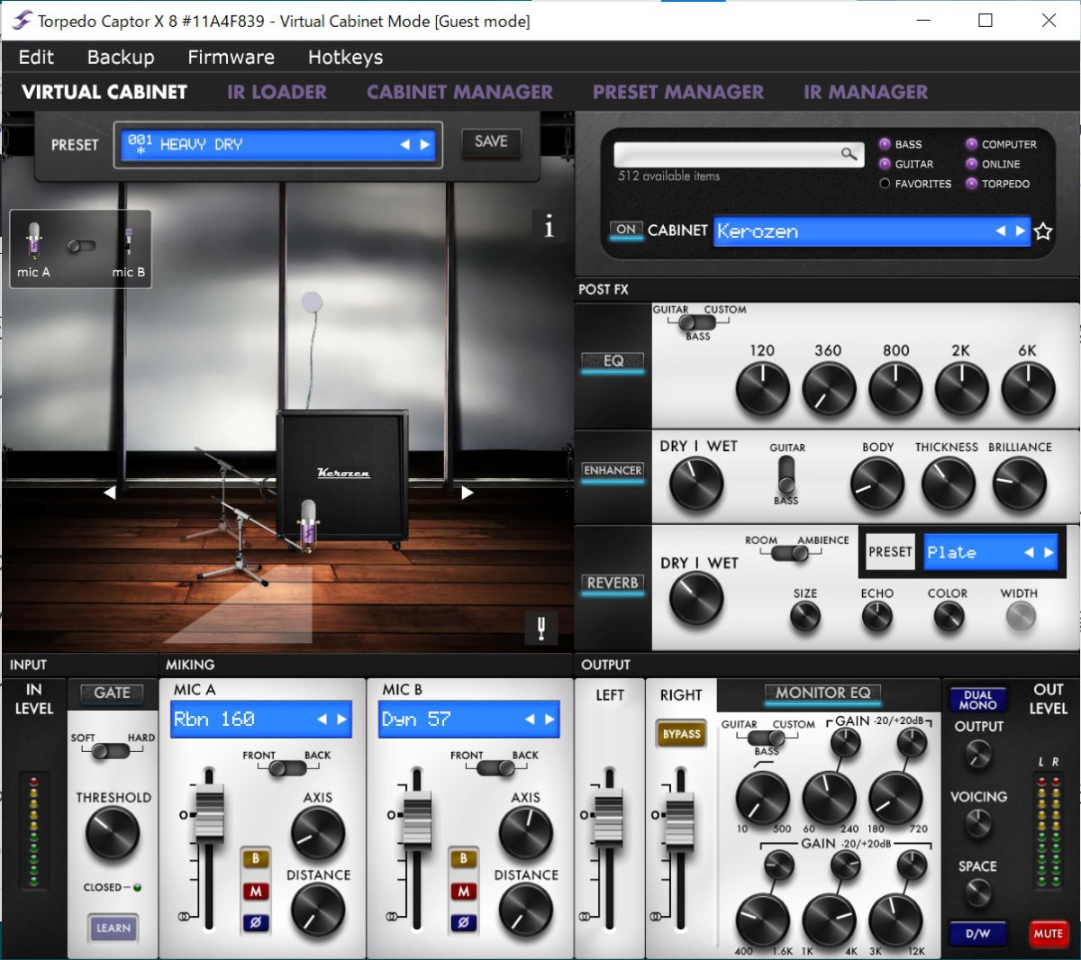
Task: Open the Plate reverb preset selector
Action: click(990, 552)
